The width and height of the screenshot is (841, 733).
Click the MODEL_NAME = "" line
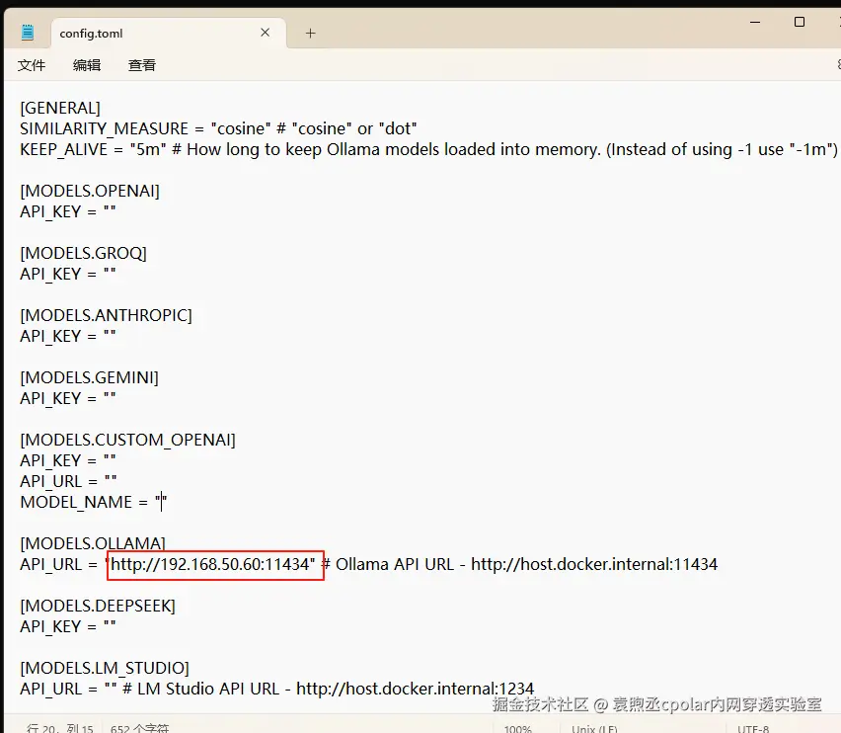pos(94,502)
